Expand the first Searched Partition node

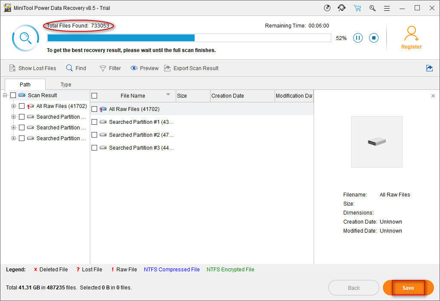pos(13,117)
